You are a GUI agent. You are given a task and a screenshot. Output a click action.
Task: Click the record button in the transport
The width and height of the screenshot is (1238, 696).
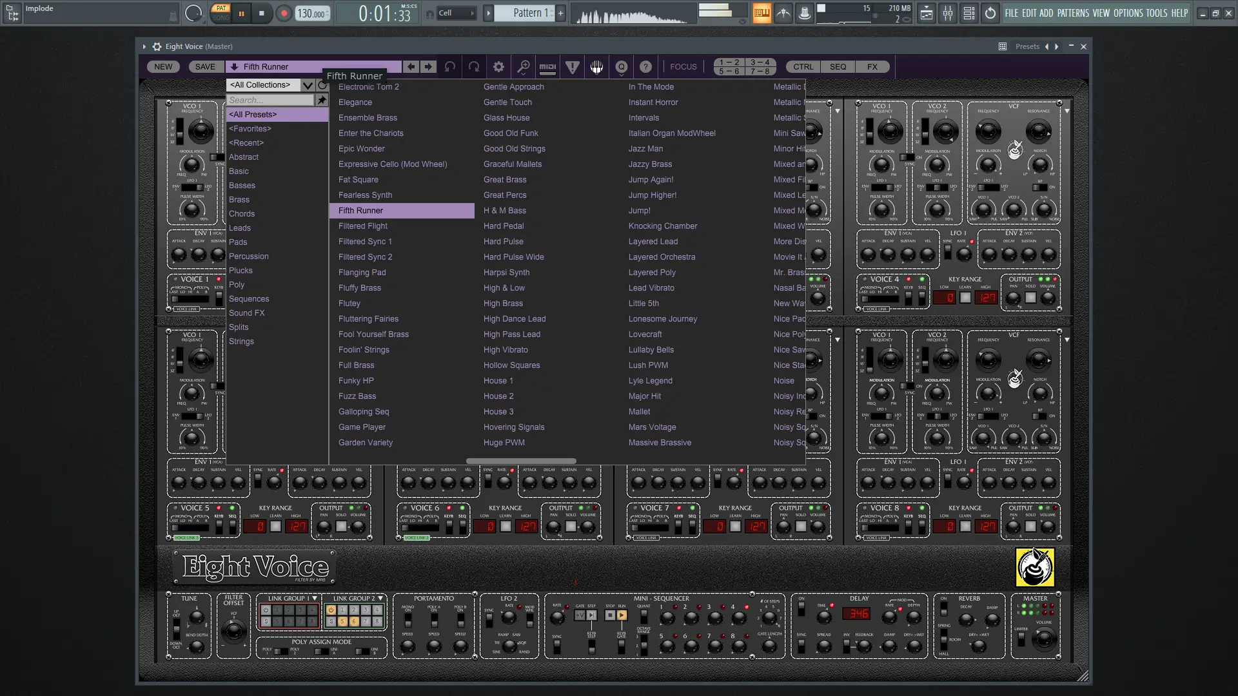point(284,13)
